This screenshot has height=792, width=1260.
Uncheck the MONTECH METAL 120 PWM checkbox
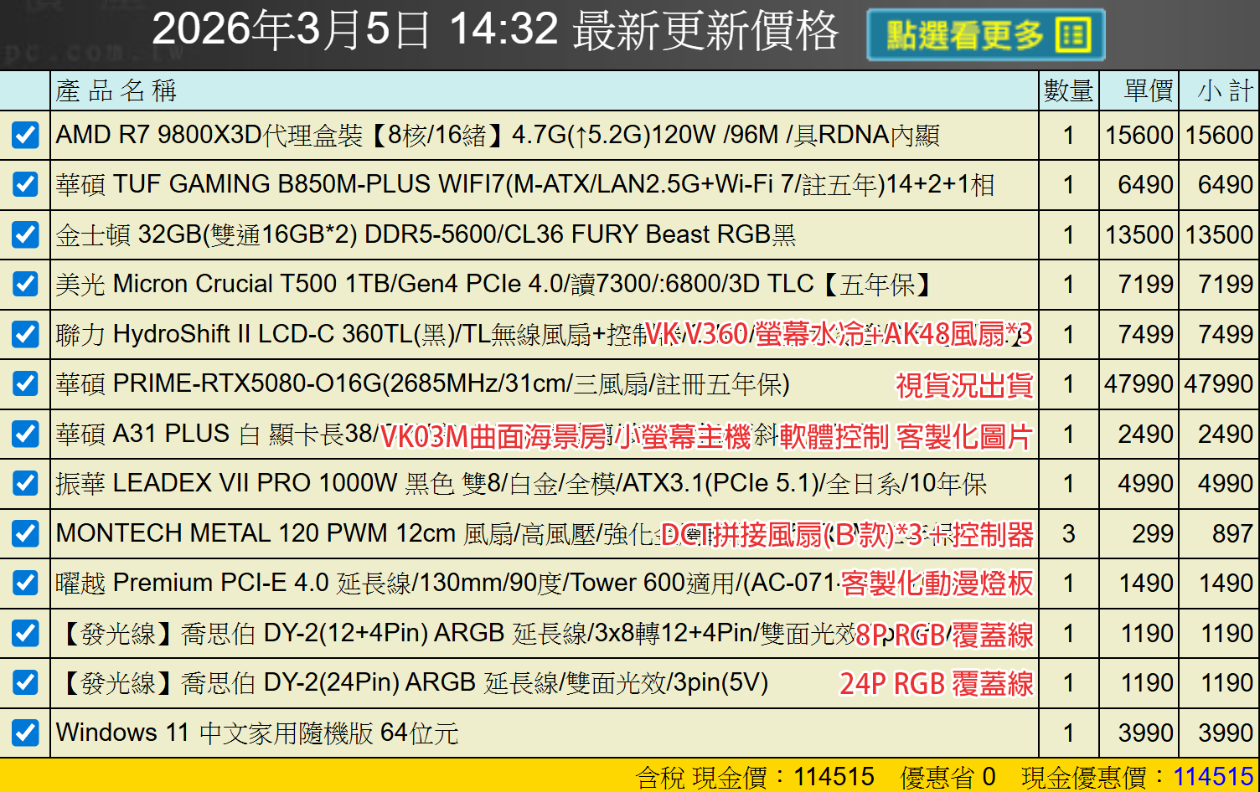point(25,533)
